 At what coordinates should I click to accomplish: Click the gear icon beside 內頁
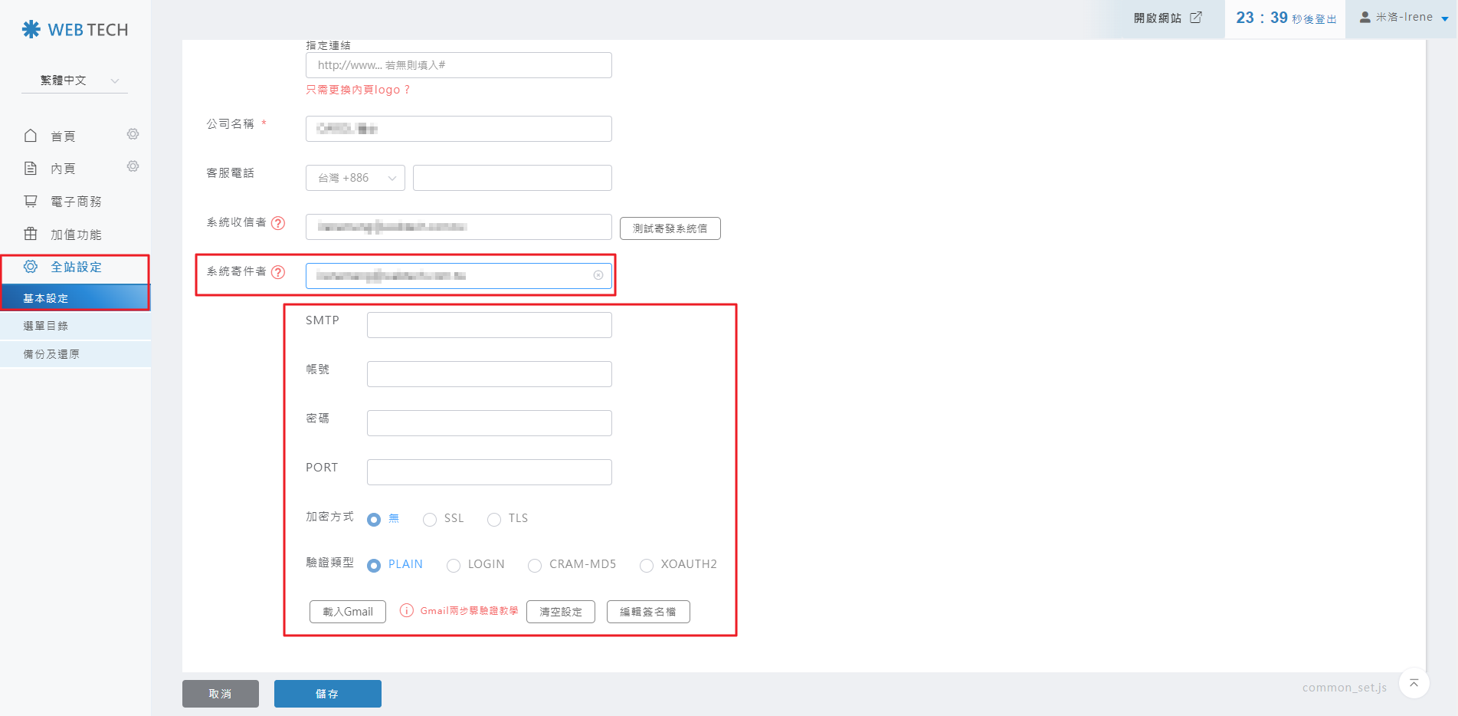click(133, 167)
